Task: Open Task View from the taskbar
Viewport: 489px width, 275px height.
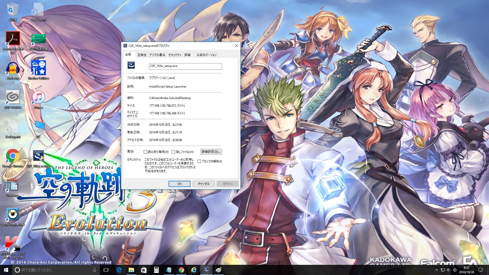Action: point(106,270)
